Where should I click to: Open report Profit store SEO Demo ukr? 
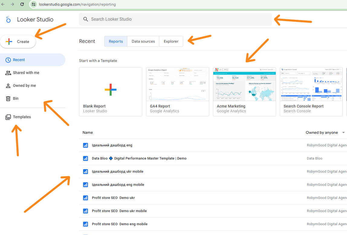point(113,198)
